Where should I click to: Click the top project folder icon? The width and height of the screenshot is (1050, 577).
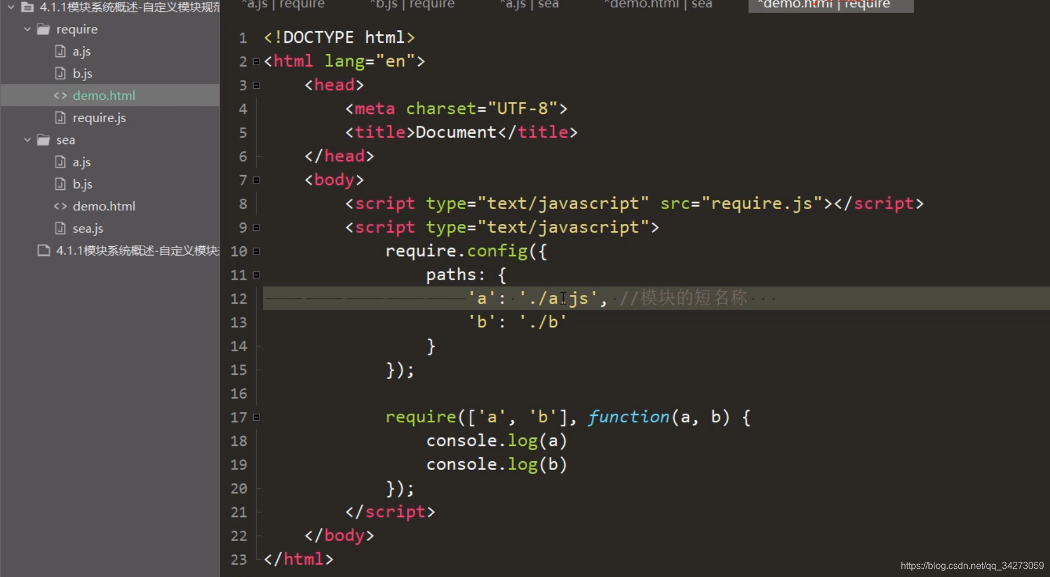point(27,7)
